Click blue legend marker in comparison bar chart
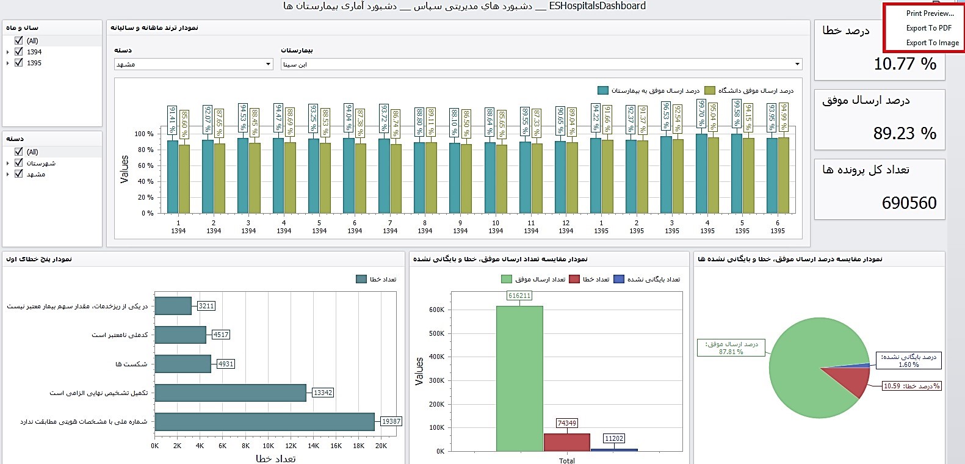Image resolution: width=965 pixels, height=464 pixels. [619, 279]
